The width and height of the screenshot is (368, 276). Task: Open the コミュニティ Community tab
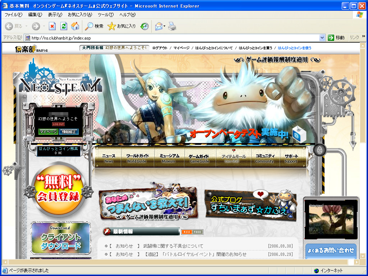(265, 158)
